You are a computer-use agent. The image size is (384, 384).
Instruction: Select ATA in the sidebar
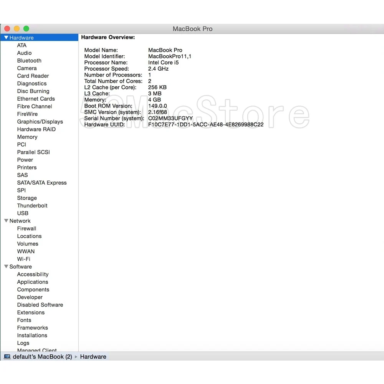(x=22, y=45)
